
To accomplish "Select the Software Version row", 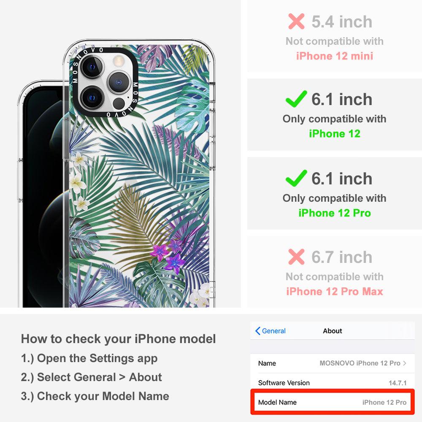I will [332, 383].
